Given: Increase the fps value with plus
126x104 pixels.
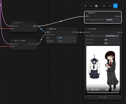Looking at the screenshot, I should pos(75,38).
